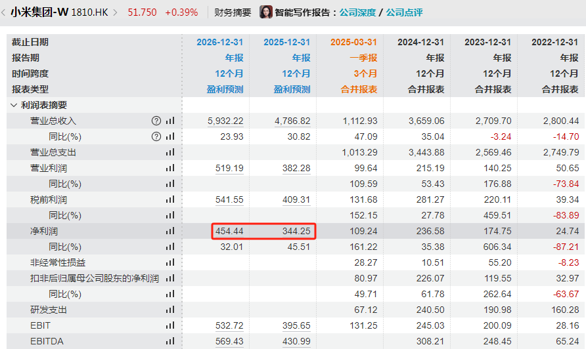Click 2024 net profit 236.58
Viewport: 586px width, 349px height.
(x=430, y=231)
